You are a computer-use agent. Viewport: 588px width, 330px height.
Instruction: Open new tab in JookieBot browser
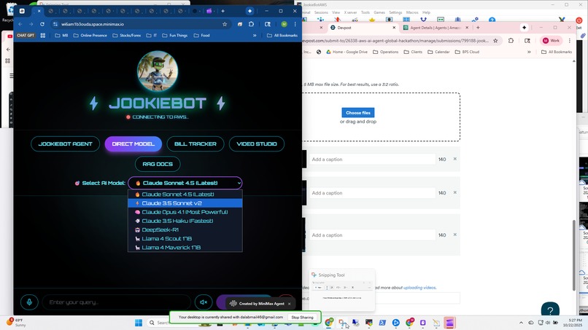tap(223, 11)
